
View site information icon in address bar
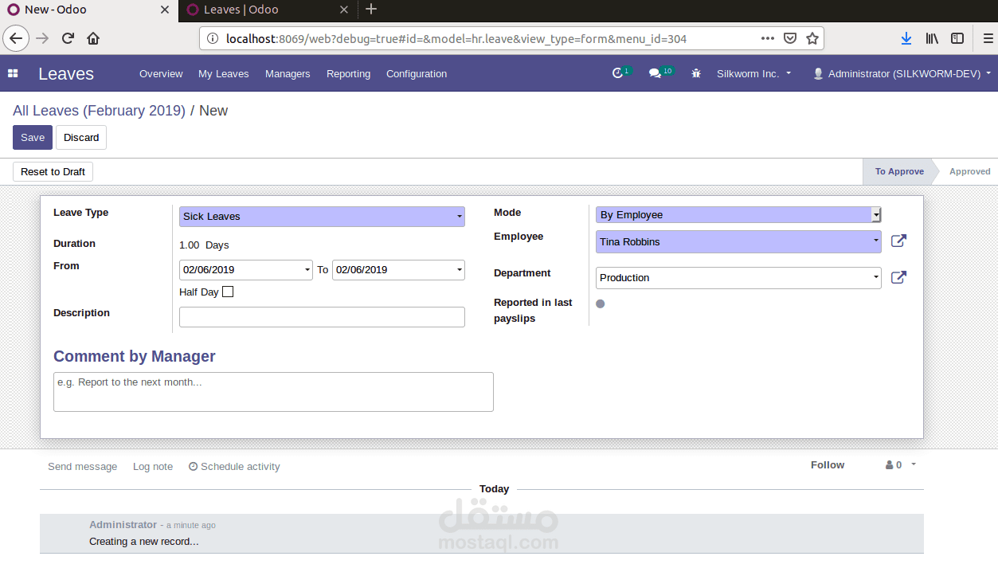click(x=212, y=38)
